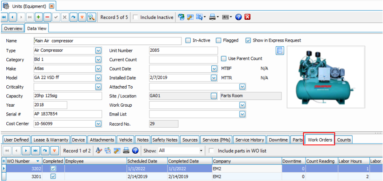Enable the Include Inactive checkbox
The height and width of the screenshot is (181, 383).
pos(136,17)
